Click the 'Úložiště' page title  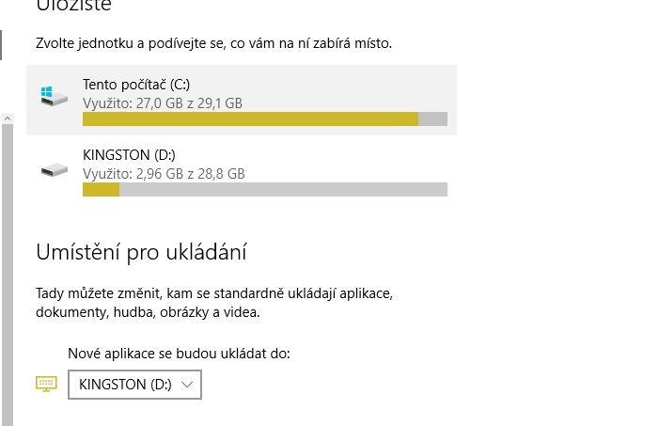[x=73, y=6]
